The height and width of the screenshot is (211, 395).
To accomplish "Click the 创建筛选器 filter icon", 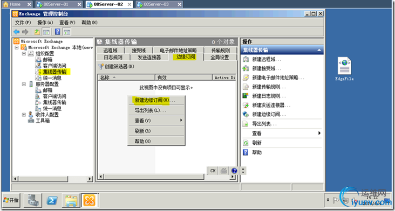I will tap(100, 67).
